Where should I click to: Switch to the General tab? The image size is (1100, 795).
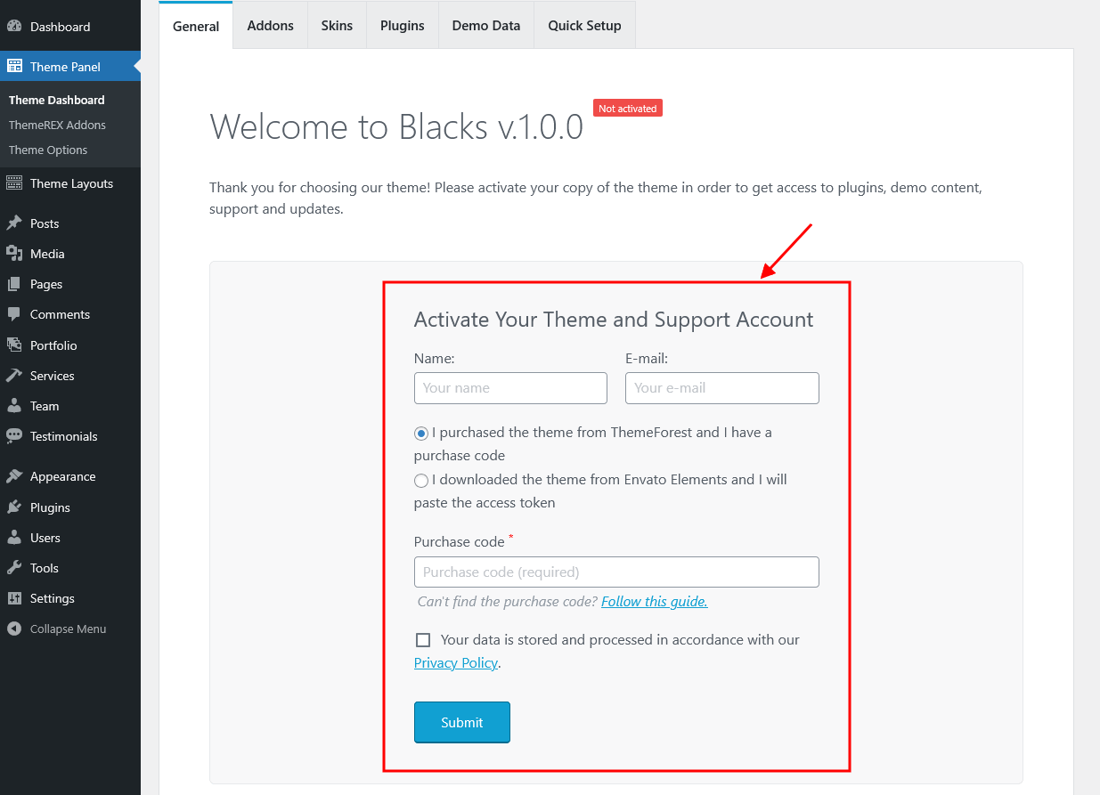[196, 26]
